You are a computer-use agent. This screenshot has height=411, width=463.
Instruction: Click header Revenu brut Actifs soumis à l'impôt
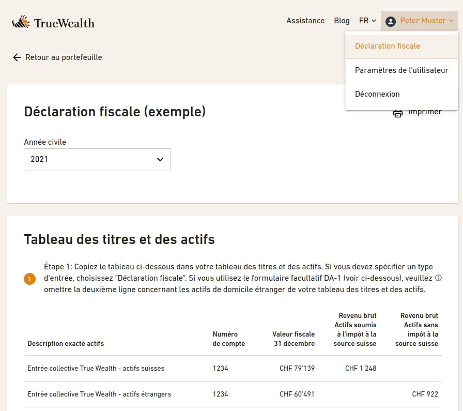(x=355, y=329)
